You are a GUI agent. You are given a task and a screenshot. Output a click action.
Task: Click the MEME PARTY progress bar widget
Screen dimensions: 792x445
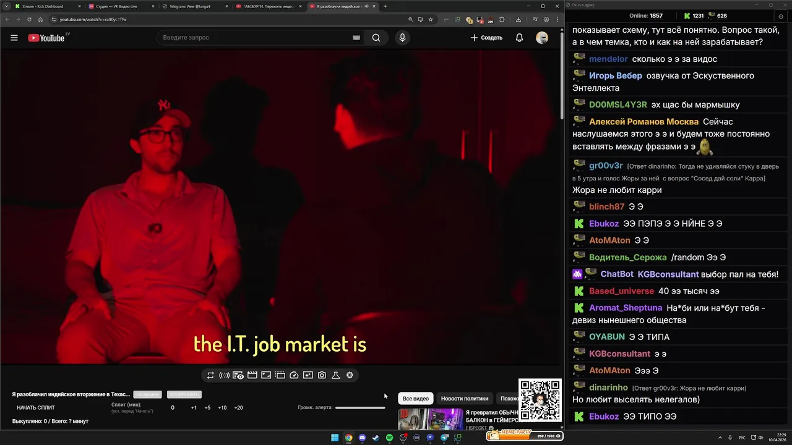(524, 436)
